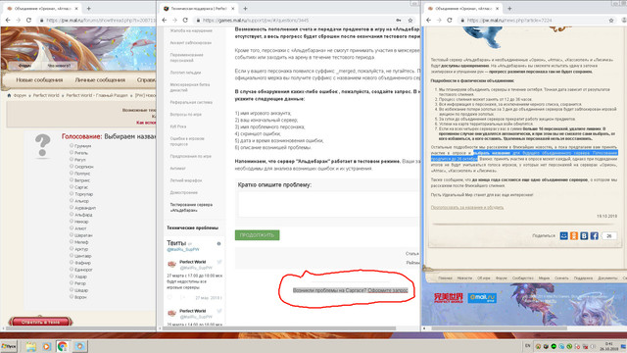
Task: Bookmark the right news page with star
Action: (611, 20)
